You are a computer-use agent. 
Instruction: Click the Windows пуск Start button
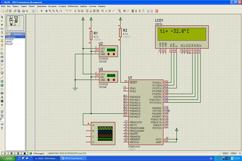tap(9, 158)
